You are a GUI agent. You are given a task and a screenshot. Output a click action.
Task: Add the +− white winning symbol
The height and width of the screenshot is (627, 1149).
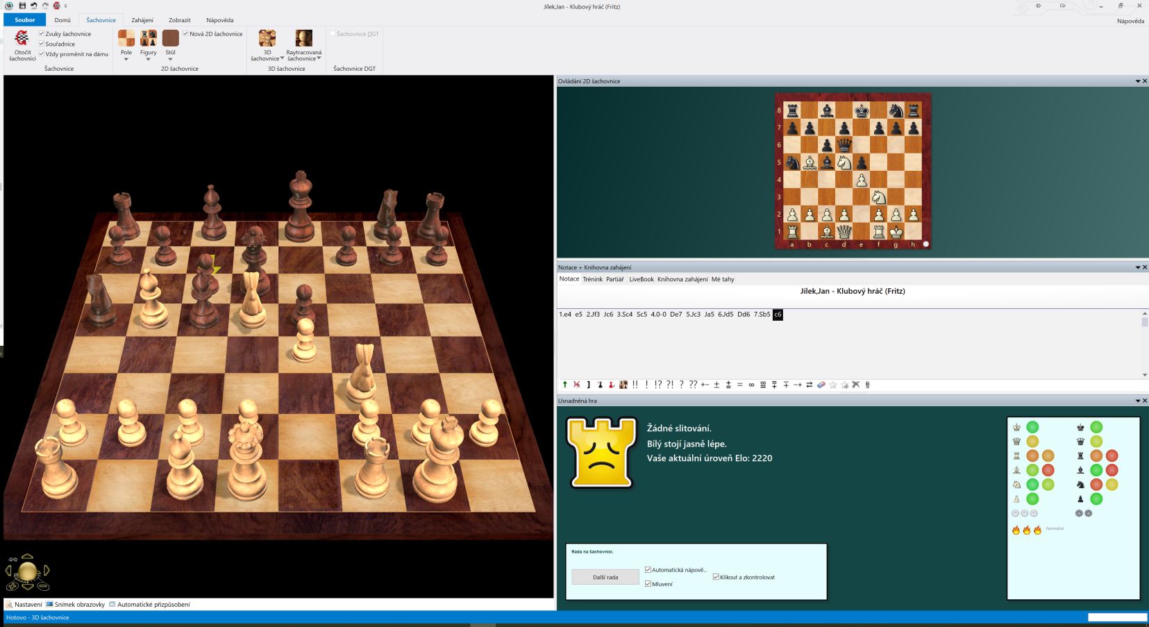tap(705, 385)
